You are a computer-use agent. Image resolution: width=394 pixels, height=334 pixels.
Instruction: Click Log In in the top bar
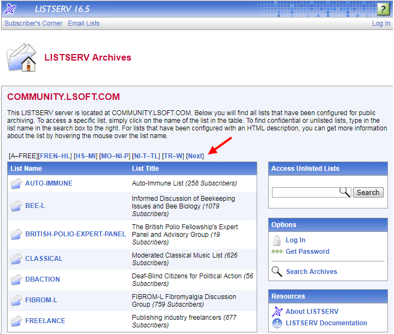[381, 23]
